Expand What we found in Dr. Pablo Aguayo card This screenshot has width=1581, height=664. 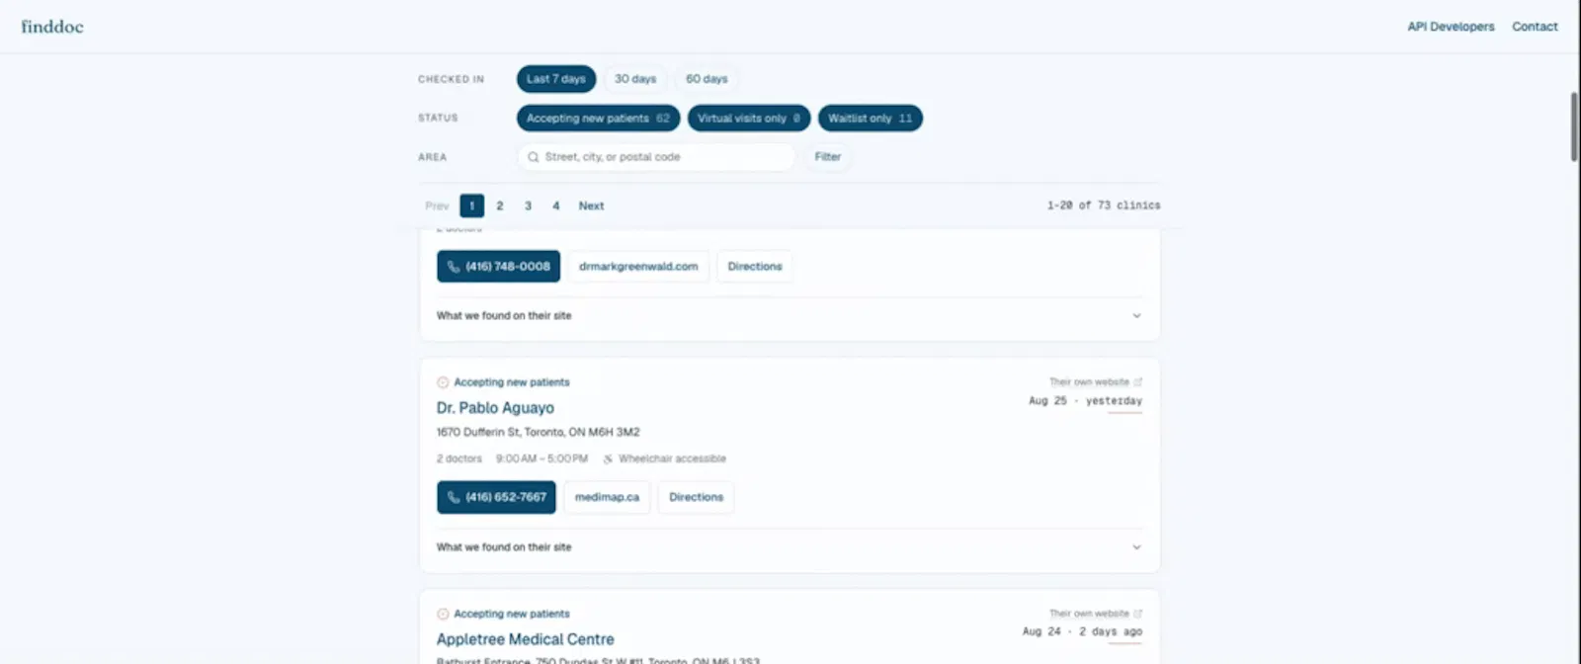[x=790, y=547]
